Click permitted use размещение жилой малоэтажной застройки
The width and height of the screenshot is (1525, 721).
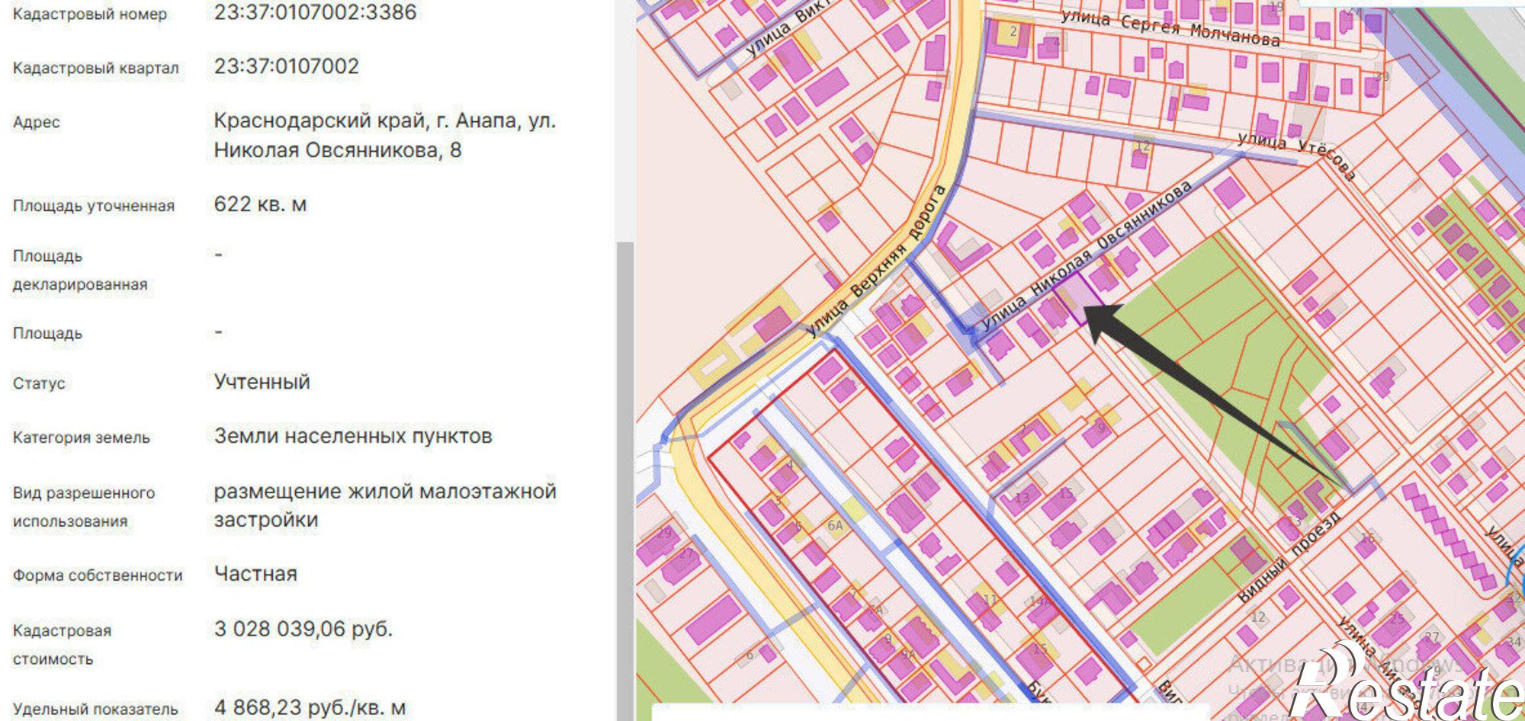coord(385,505)
